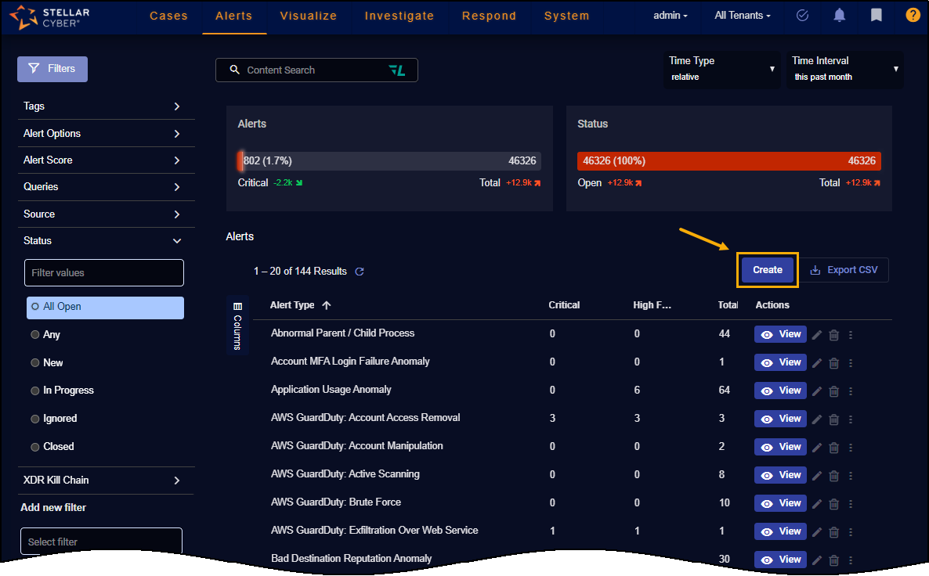This screenshot has width=929, height=576.
Task: Open the Visualize menu
Action: [308, 16]
